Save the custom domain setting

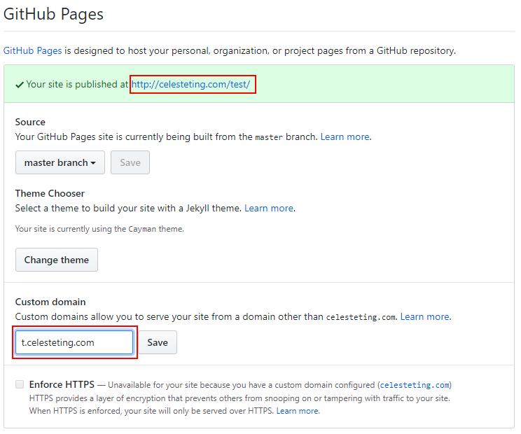158,342
